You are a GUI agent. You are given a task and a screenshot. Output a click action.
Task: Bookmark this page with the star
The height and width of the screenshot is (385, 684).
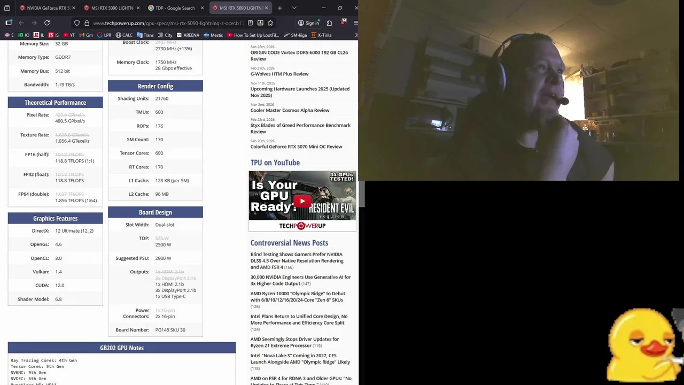[270, 23]
